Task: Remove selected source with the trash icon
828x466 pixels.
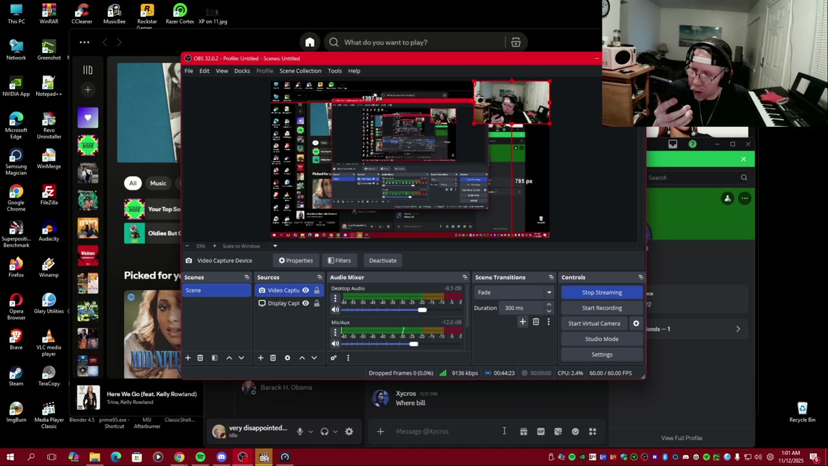Action: [273, 358]
